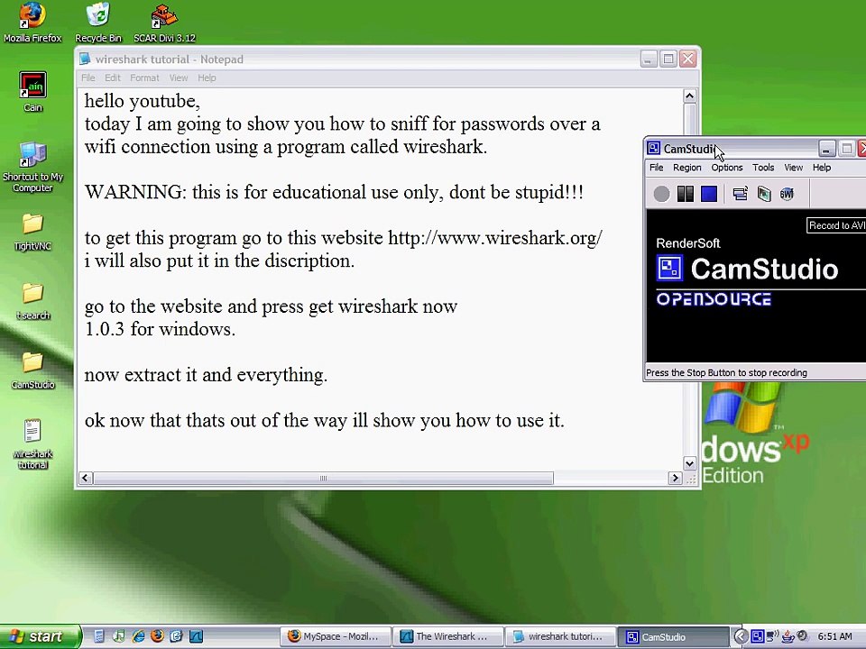Toggle CamStudio view icon

(x=740, y=194)
